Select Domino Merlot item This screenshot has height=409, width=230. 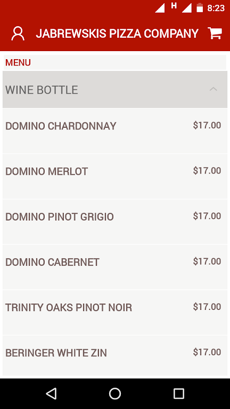(115, 176)
